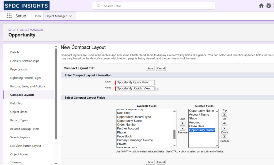Move selected field Down one position
Image resolution: width=274 pixels, height=165 pixels.
pyautogui.click(x=224, y=128)
